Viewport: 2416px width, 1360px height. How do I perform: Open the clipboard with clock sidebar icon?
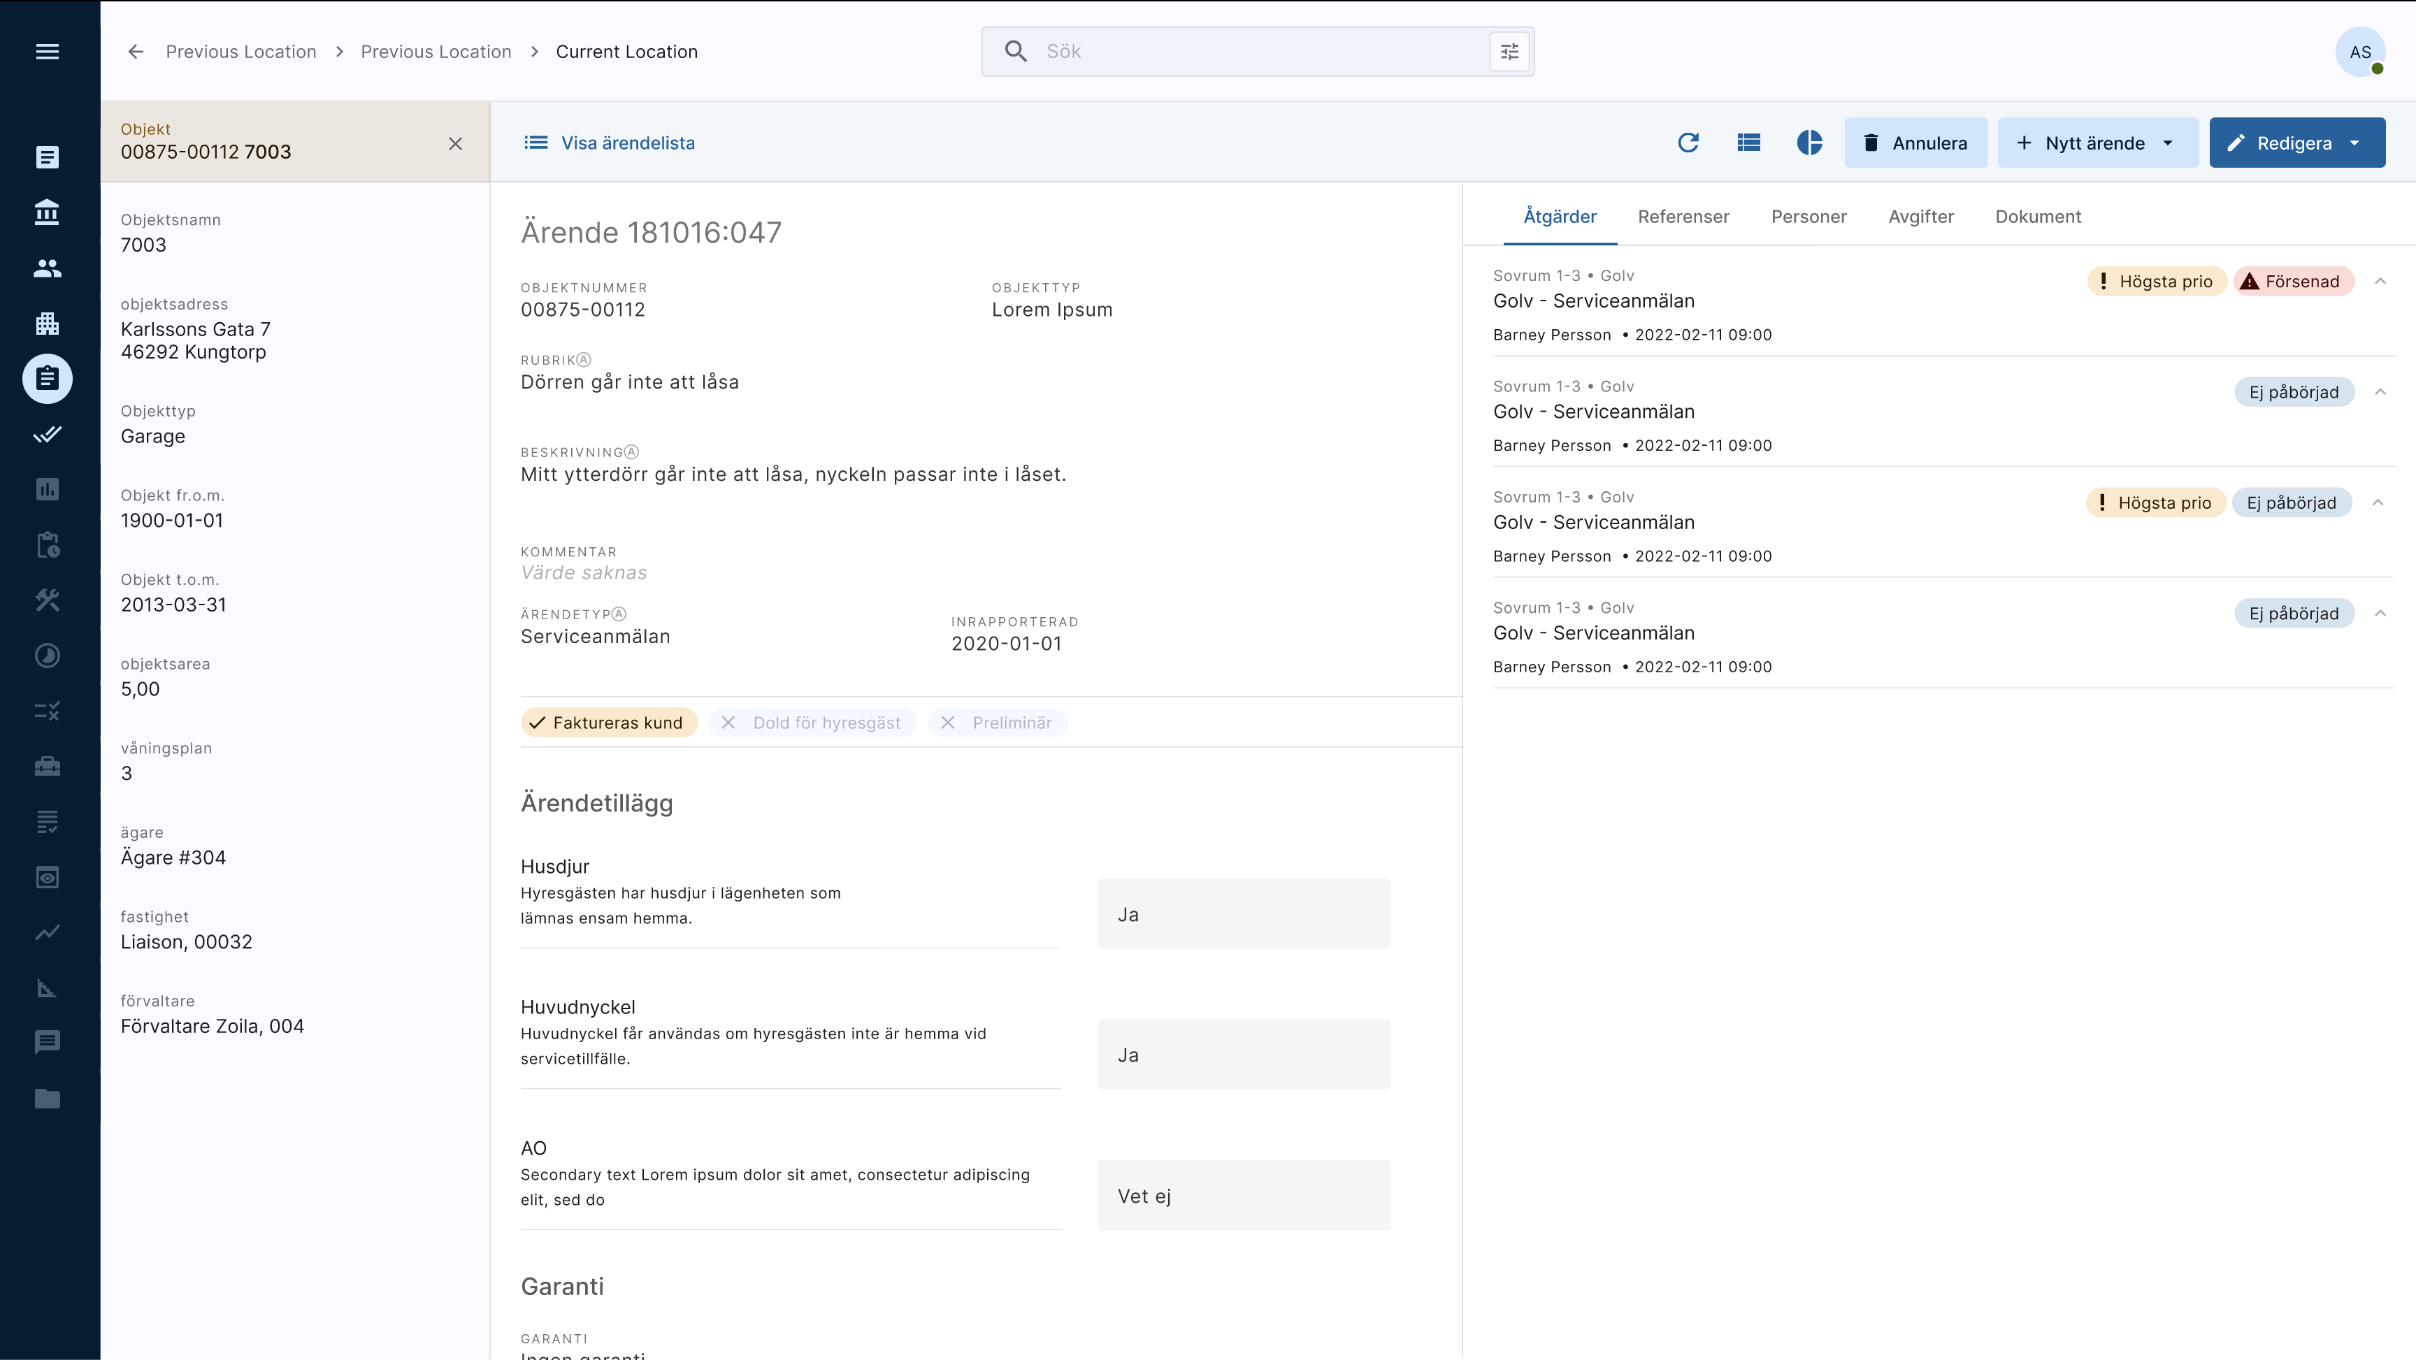click(47, 544)
